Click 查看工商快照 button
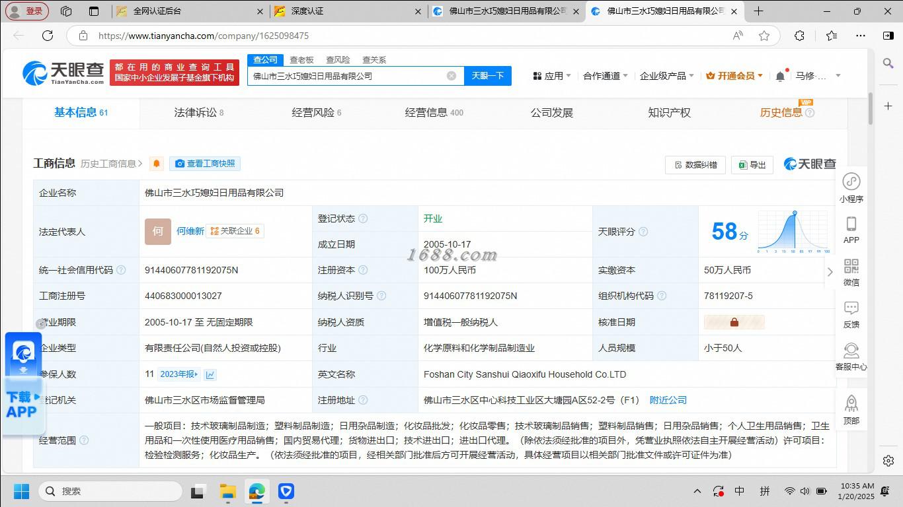The image size is (903, 507). (x=205, y=164)
